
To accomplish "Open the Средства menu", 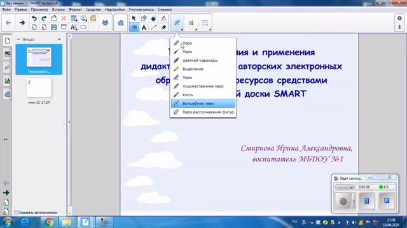I will pyautogui.click(x=93, y=9).
